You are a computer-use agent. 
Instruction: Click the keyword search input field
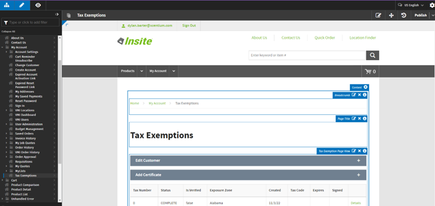[x=307, y=55]
